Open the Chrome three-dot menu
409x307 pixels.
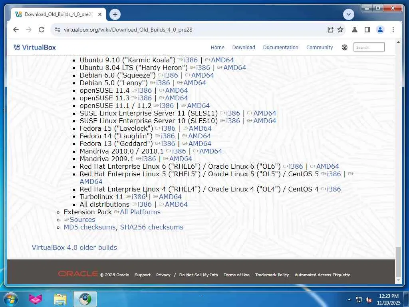(x=393, y=30)
